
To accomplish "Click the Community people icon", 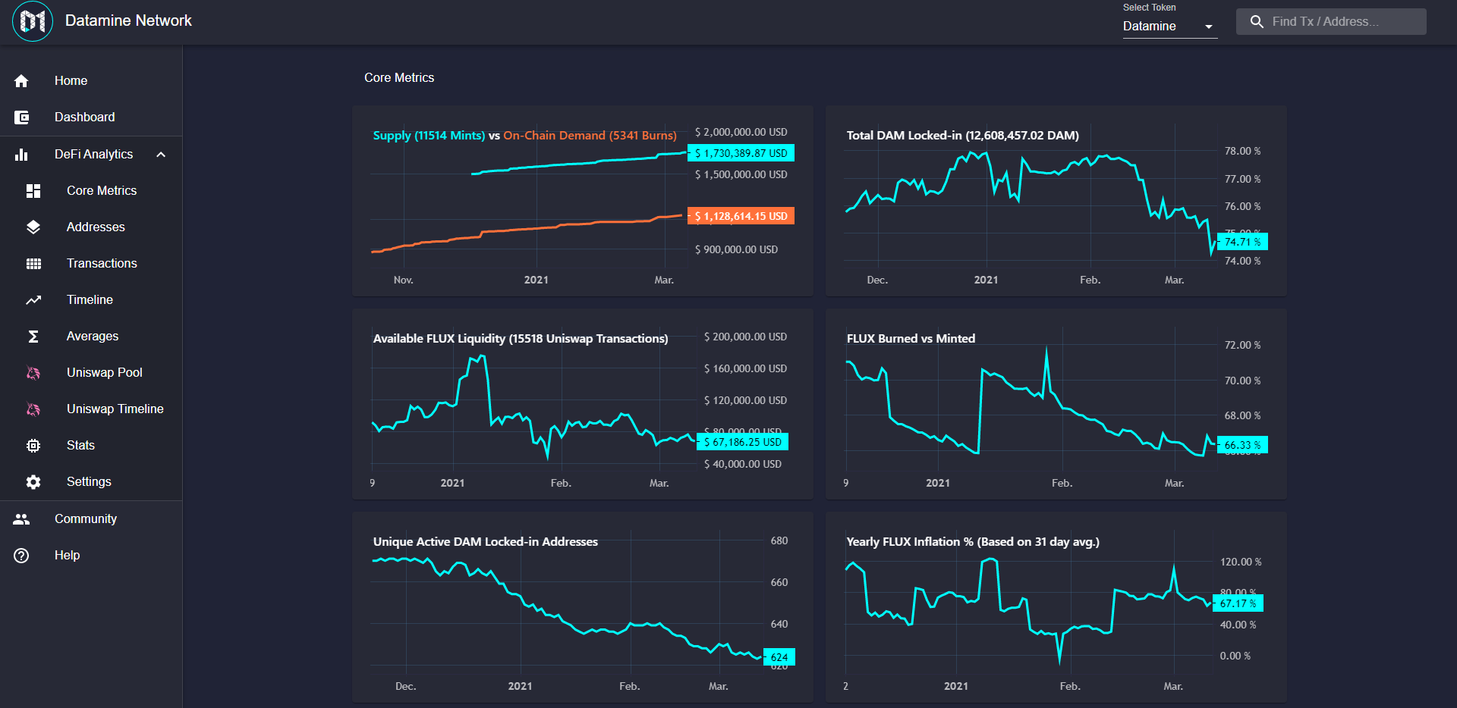I will click(x=21, y=518).
